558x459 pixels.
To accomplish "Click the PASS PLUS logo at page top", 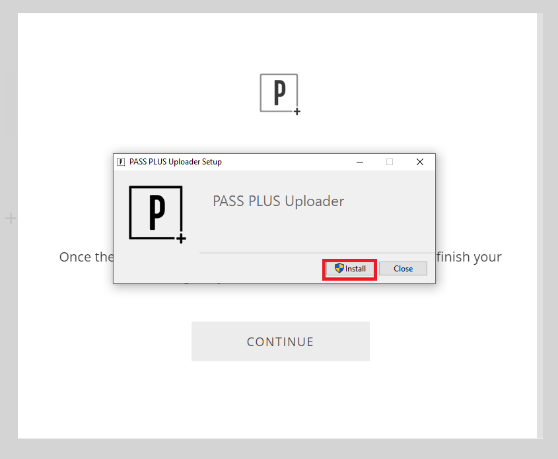I will [x=279, y=93].
